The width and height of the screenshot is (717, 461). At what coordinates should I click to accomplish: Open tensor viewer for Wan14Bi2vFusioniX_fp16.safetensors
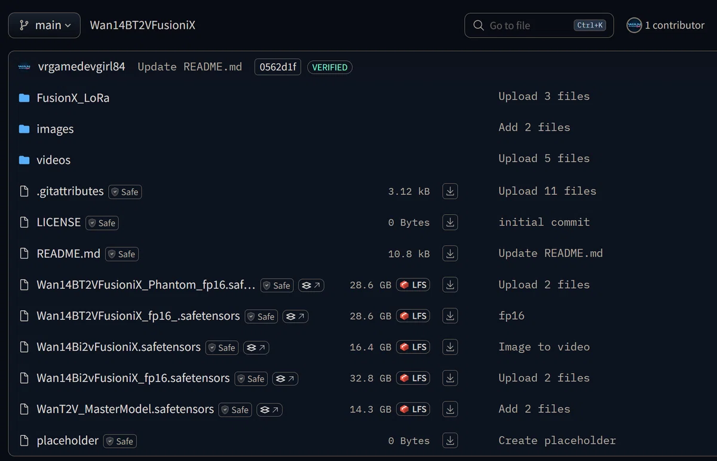(x=286, y=378)
